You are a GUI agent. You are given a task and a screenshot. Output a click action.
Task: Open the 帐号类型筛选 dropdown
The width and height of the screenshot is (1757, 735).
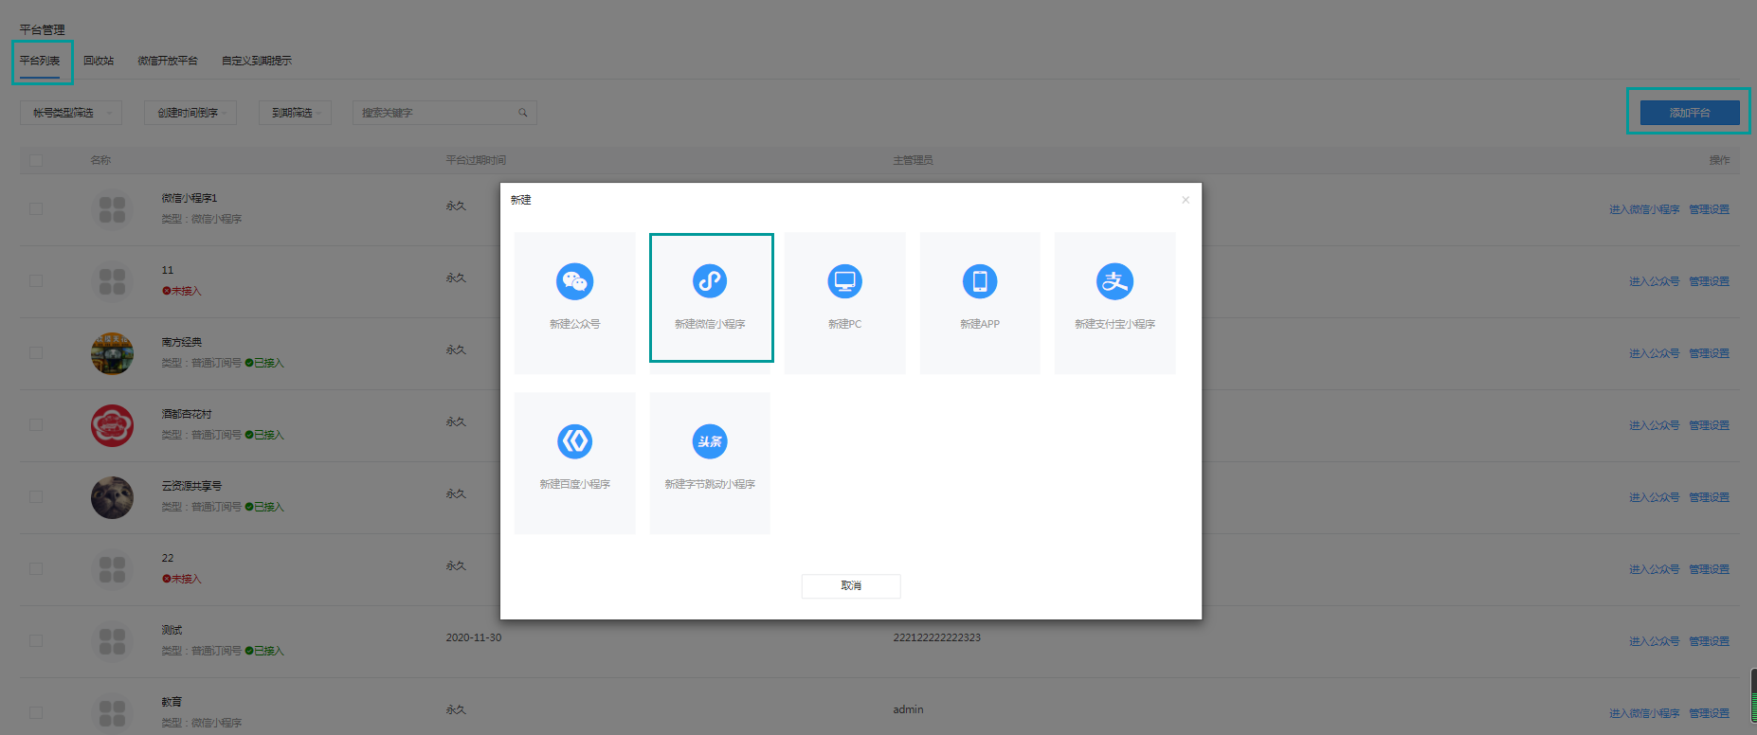point(71,113)
